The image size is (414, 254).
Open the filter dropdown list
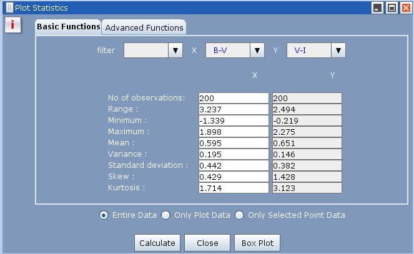pyautogui.click(x=175, y=51)
